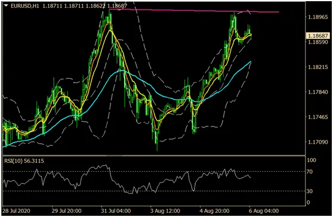Click the RSI 100 level label

(312, 160)
